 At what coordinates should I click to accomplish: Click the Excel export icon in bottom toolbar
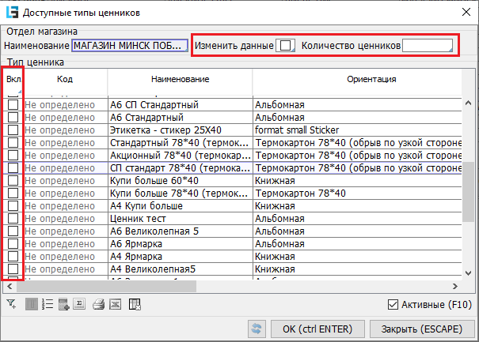tap(115, 304)
